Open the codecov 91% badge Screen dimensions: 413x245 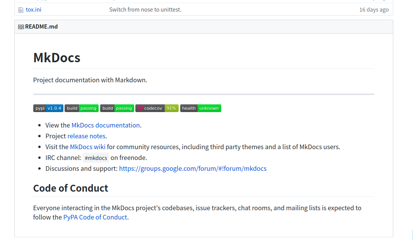pyautogui.click(x=157, y=108)
